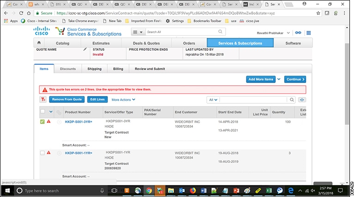Image resolution: width=355 pixels, height=197 pixels.
Task: Open Chrome from the Windows taskbar
Action: tap(149, 191)
